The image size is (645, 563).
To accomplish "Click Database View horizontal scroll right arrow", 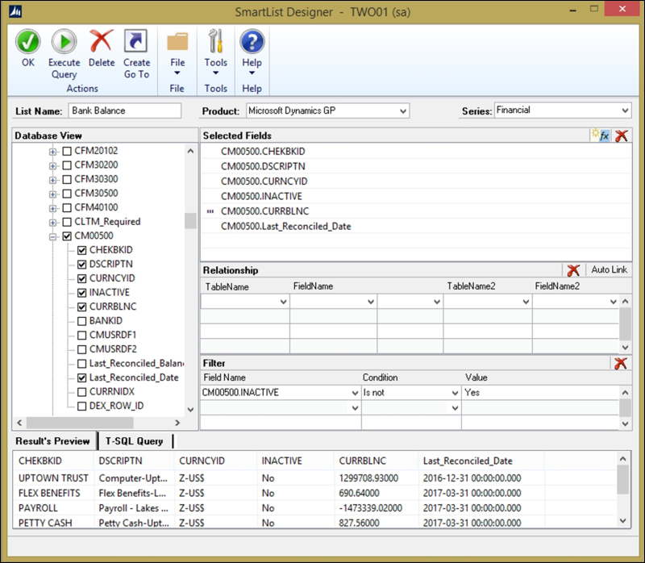I will pos(177,423).
